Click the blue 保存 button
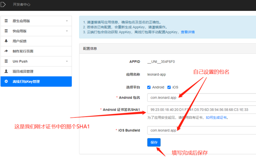Screen dimensions: 256x167 [x=154, y=142]
